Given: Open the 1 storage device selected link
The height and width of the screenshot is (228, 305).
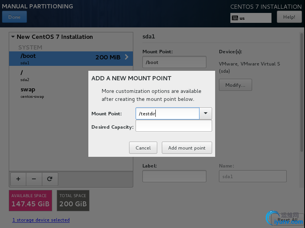Looking at the screenshot, I should point(41,220).
